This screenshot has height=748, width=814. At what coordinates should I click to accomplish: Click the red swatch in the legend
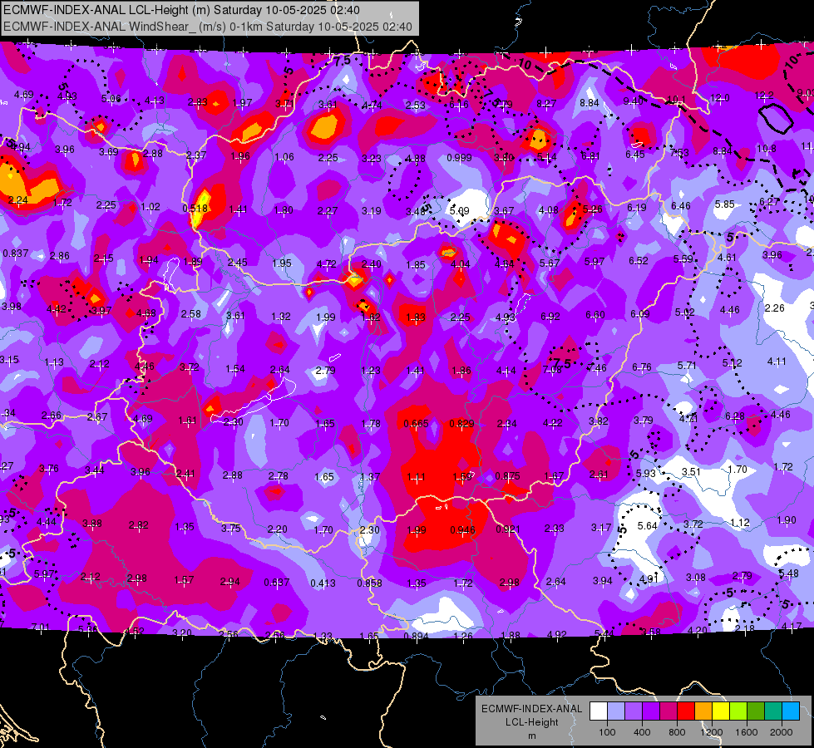point(686,711)
